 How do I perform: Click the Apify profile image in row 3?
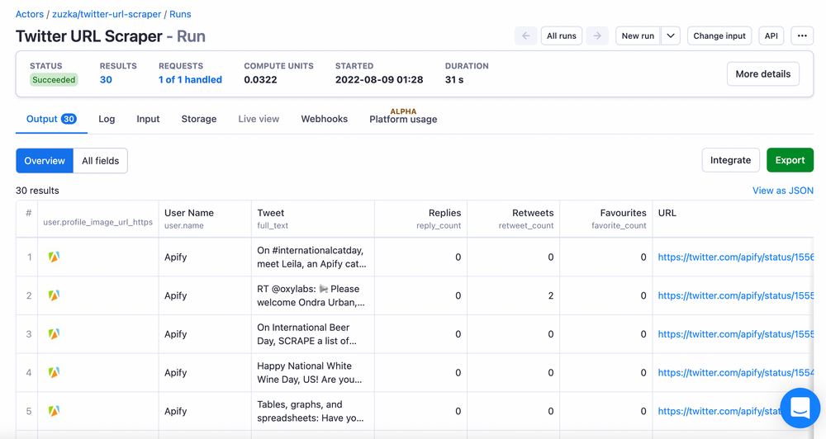[54, 334]
